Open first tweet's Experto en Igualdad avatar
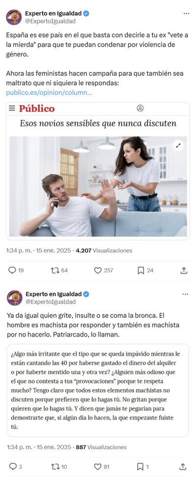Image resolution: width=196 pixels, height=481 pixels. [14, 17]
